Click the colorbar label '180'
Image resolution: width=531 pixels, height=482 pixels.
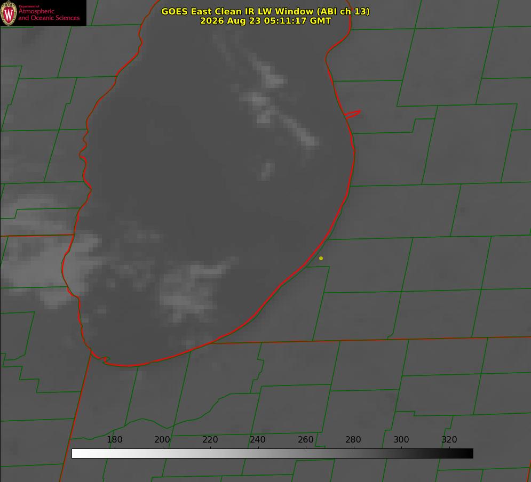(x=114, y=439)
